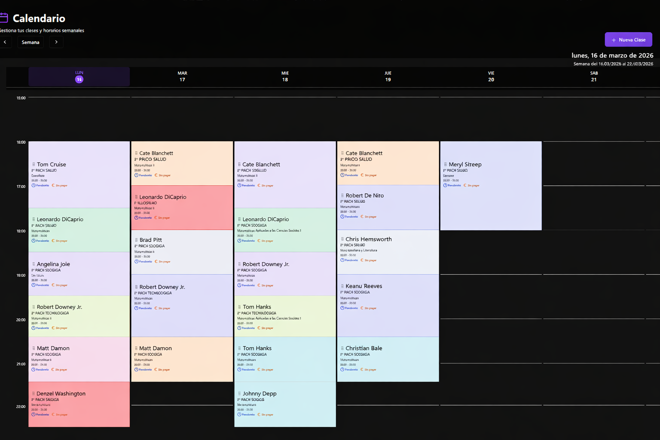Click the plus icon inside Nueva Clase button
Image resolution: width=660 pixels, height=440 pixels.
pos(613,40)
